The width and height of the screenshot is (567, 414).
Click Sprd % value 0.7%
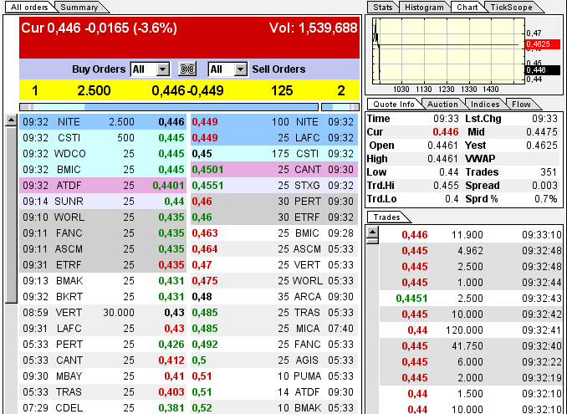[545, 199]
